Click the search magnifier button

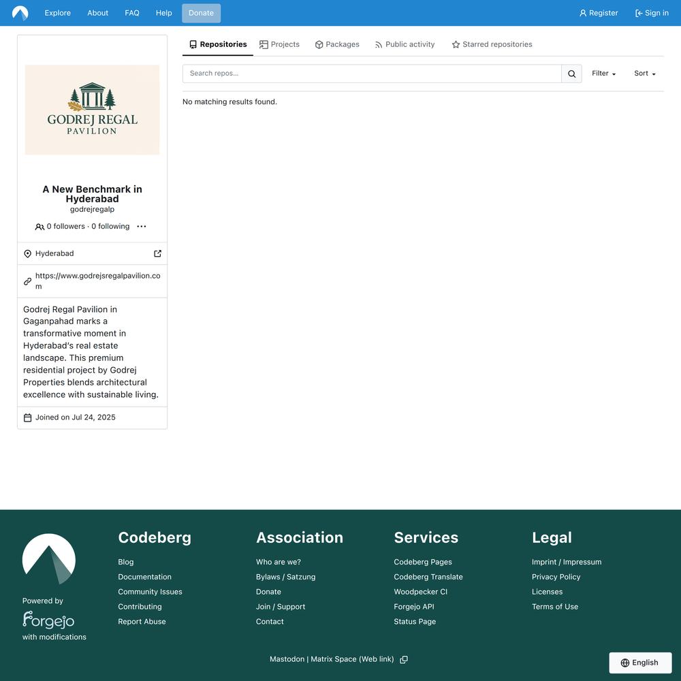point(571,74)
